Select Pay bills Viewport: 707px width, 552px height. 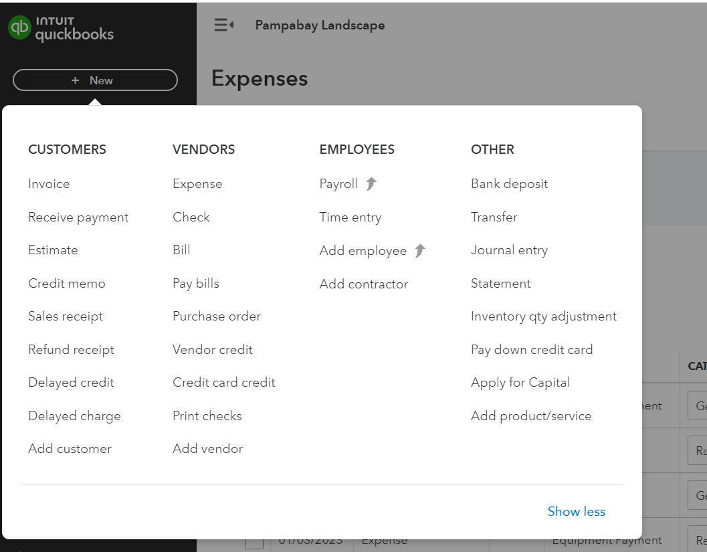[196, 283]
